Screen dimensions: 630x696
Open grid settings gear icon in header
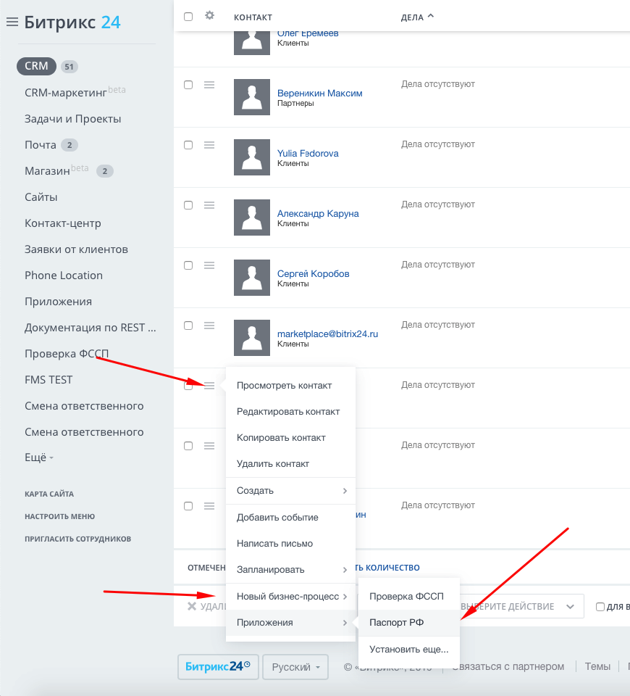coord(210,15)
